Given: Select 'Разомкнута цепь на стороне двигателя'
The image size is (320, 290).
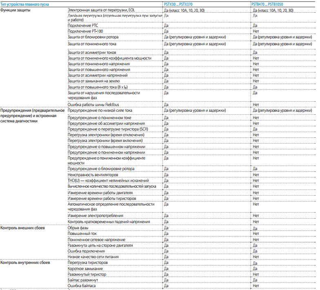Looking at the screenshot, I should pos(100,246).
